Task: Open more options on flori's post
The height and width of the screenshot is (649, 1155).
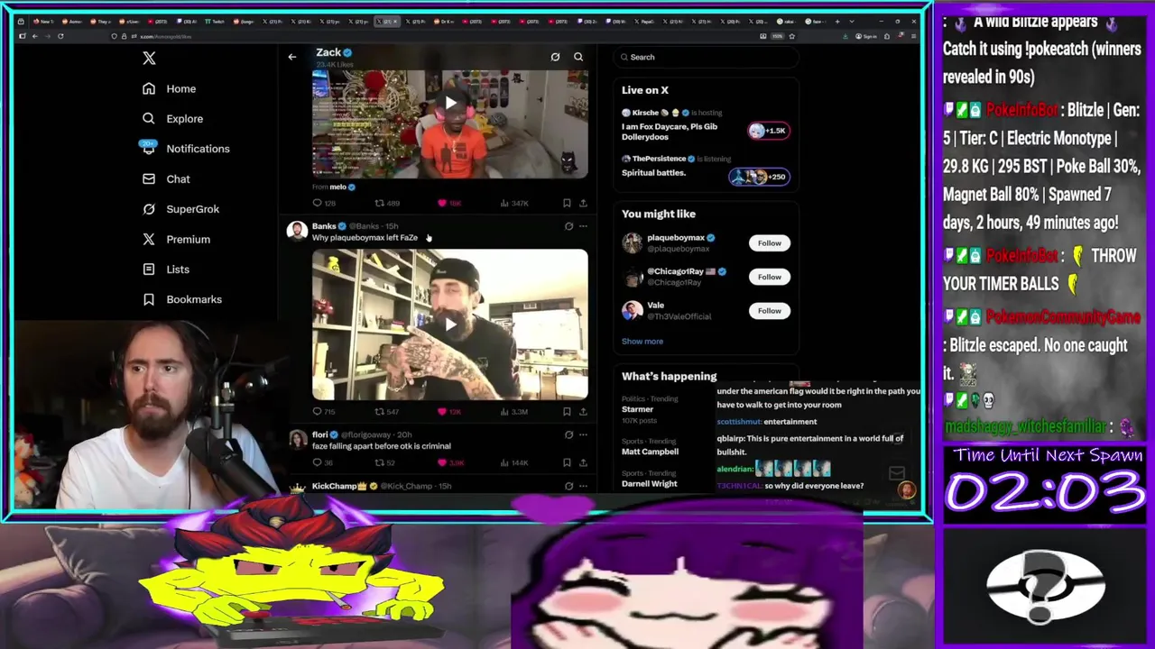Action: (x=583, y=434)
